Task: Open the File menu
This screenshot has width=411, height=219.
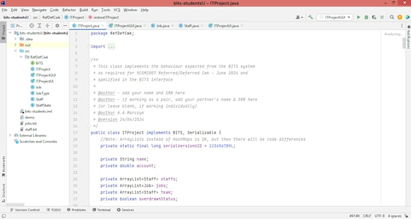Action: coord(4,10)
